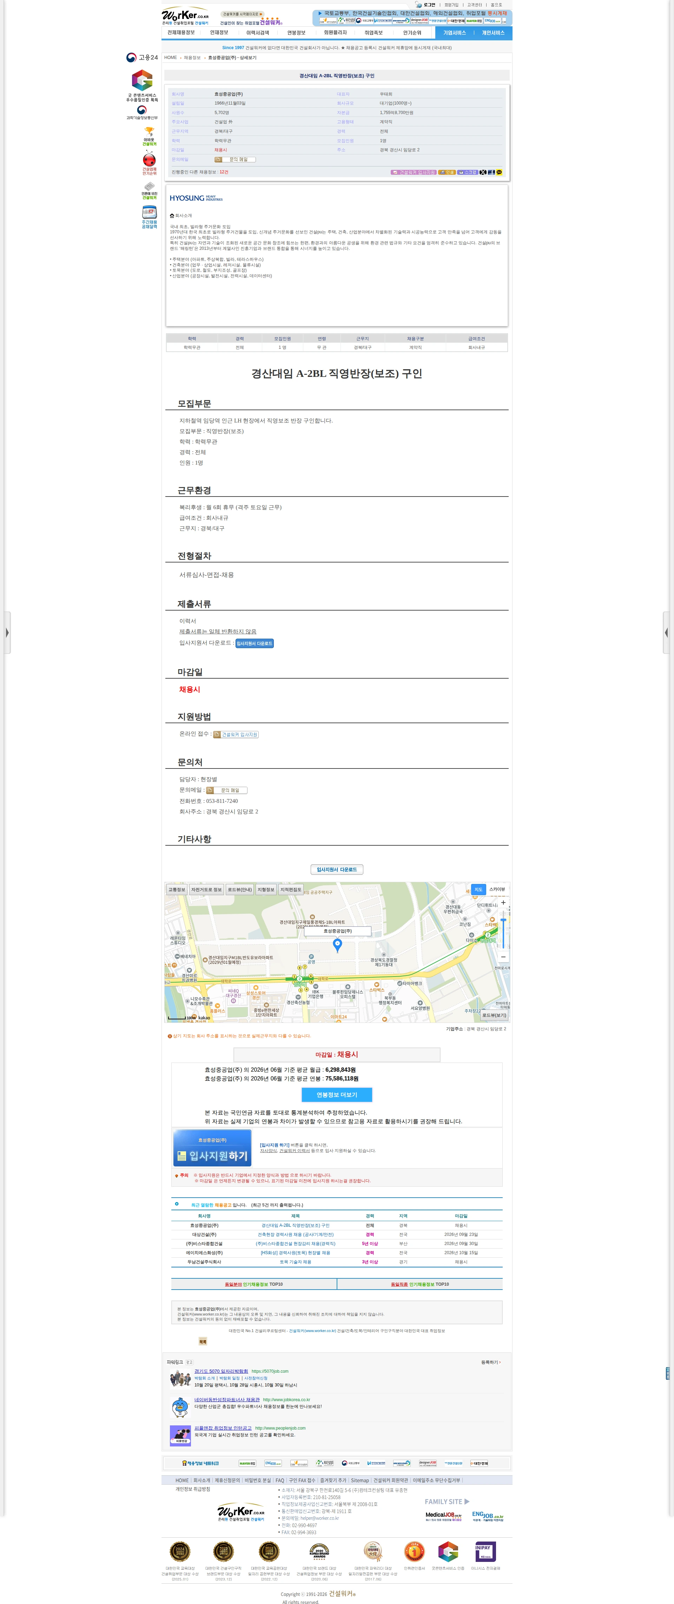The image size is (674, 1604).
Task: Open the 인재정보 menu
Action: click(219, 32)
